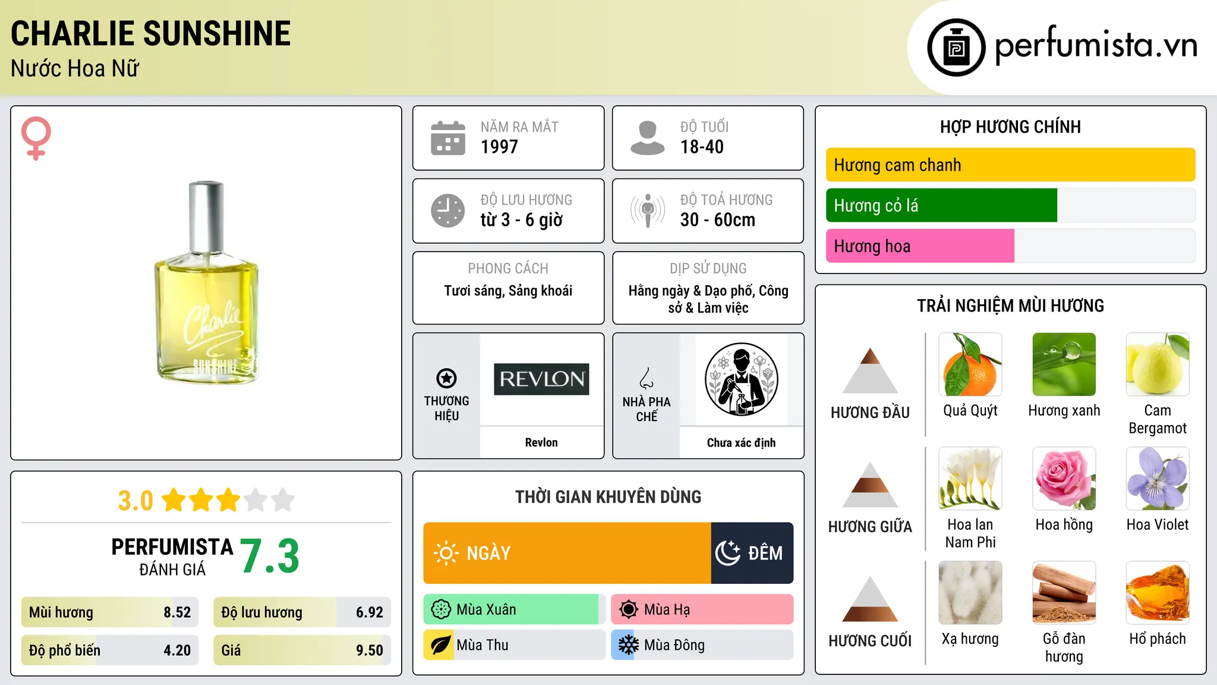Click the age range value 18-40
Viewport: 1217px width, 685px height.
(x=702, y=147)
